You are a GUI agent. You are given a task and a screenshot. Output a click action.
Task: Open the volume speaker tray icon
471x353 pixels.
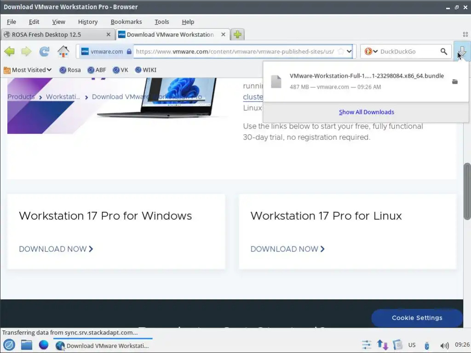coord(444,346)
